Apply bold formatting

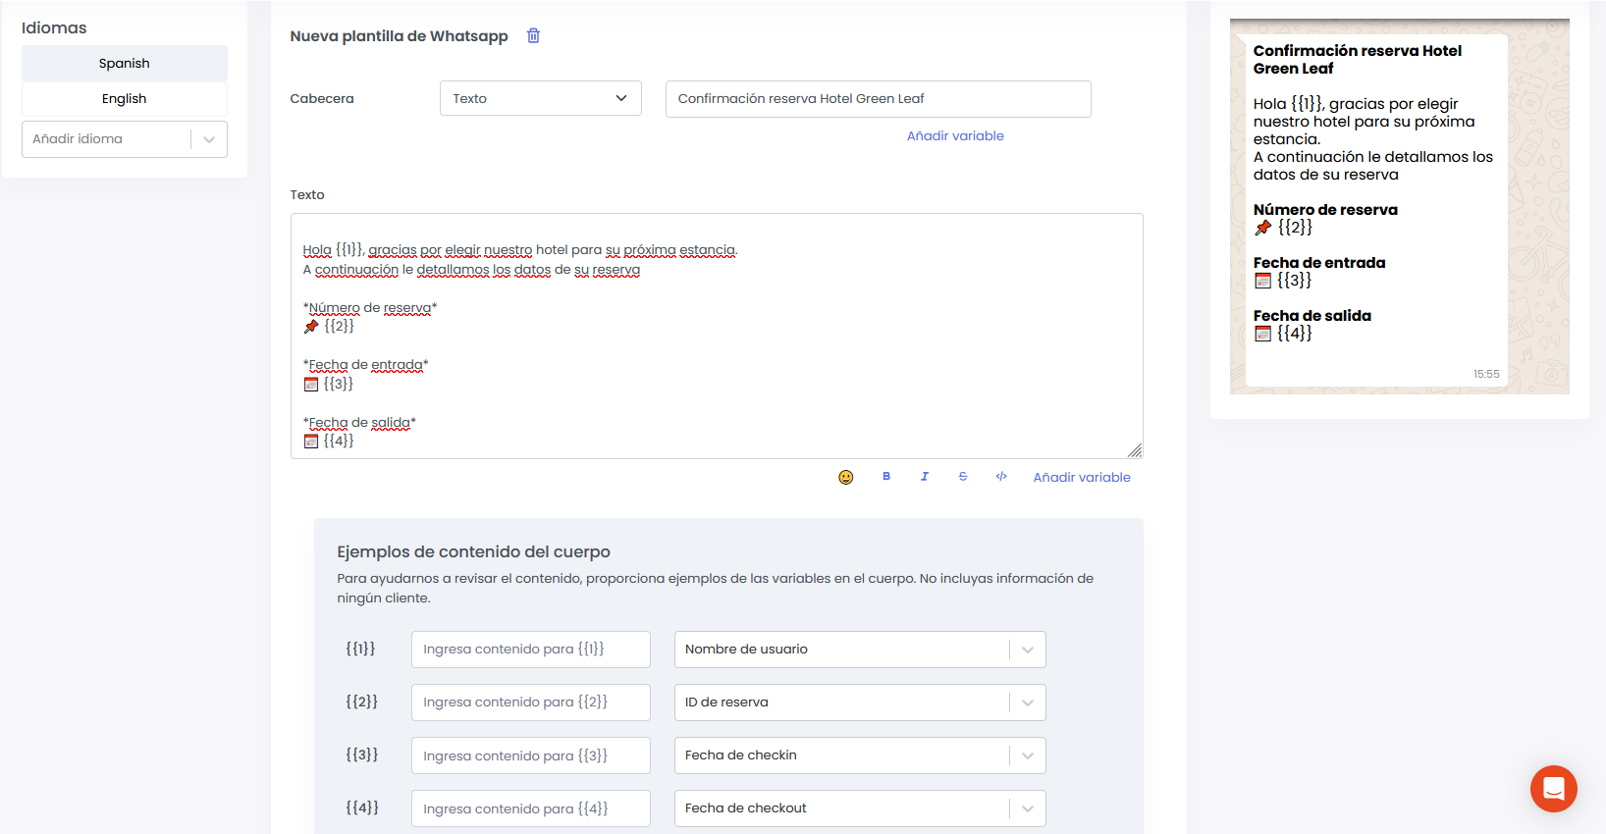coord(885,476)
